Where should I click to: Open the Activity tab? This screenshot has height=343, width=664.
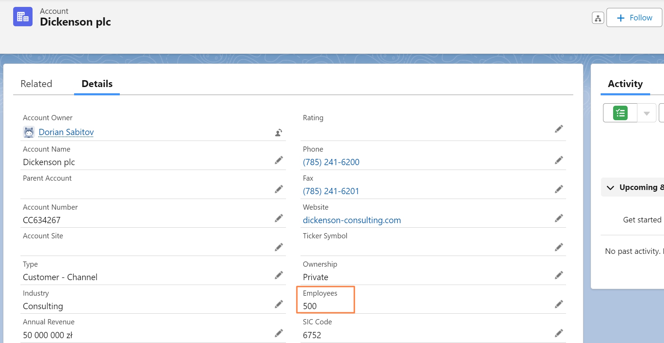625,84
